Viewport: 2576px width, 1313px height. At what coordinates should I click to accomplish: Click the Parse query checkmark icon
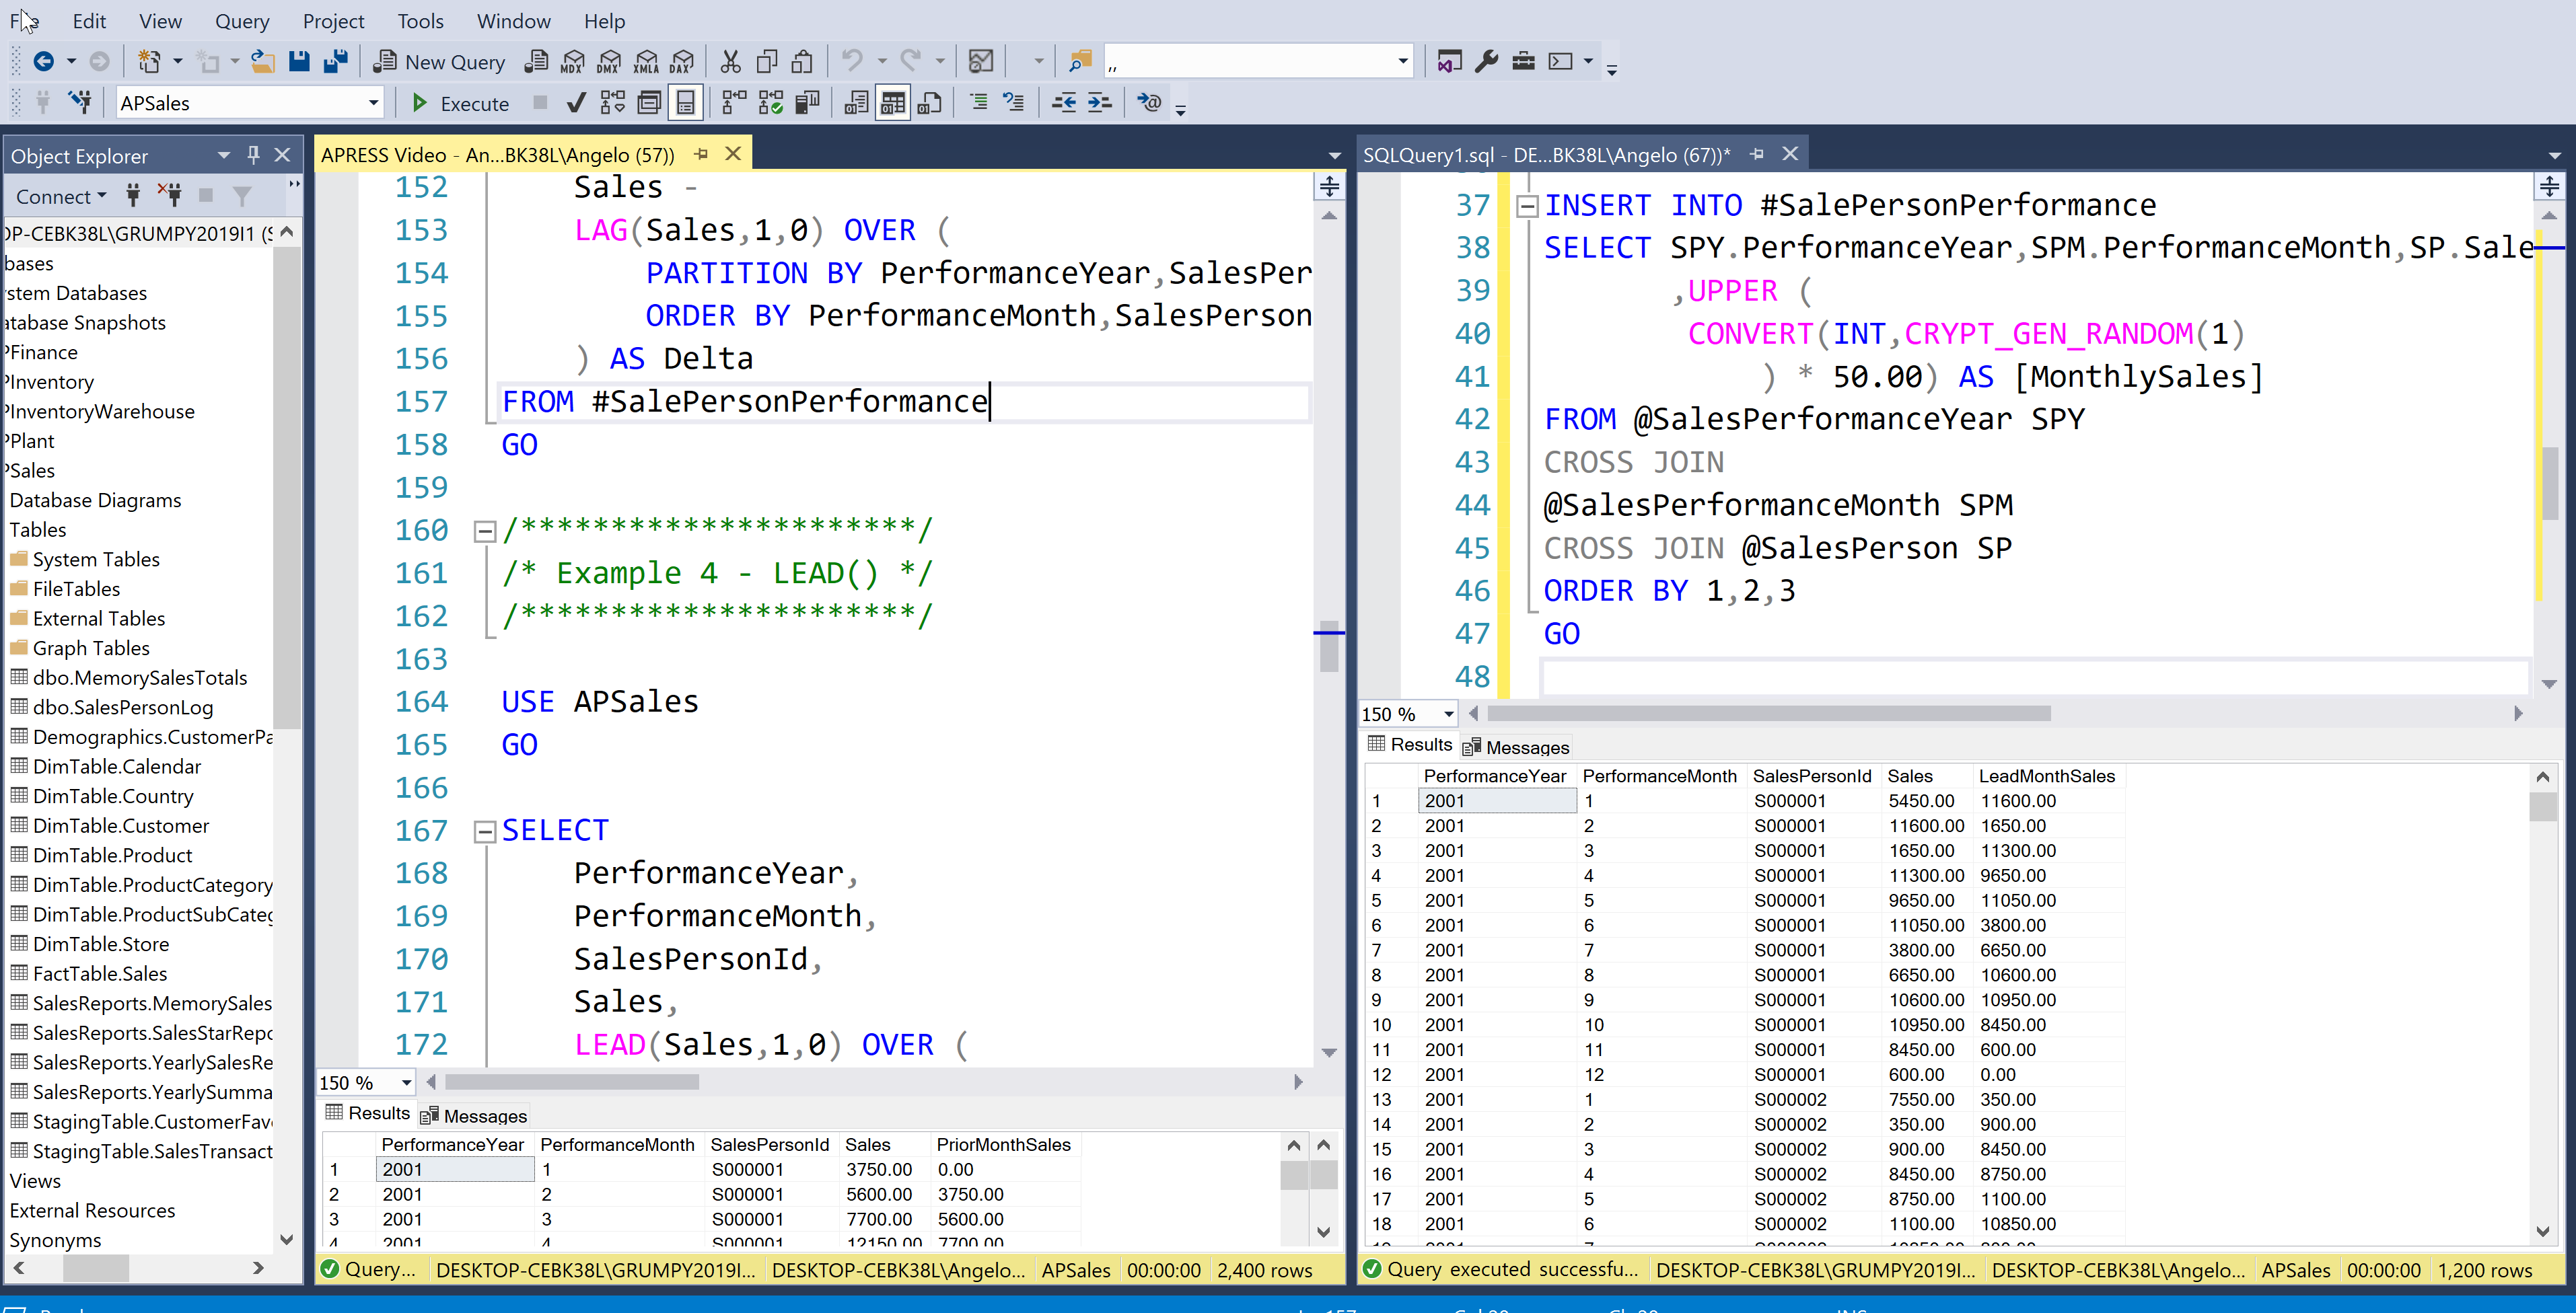click(576, 103)
